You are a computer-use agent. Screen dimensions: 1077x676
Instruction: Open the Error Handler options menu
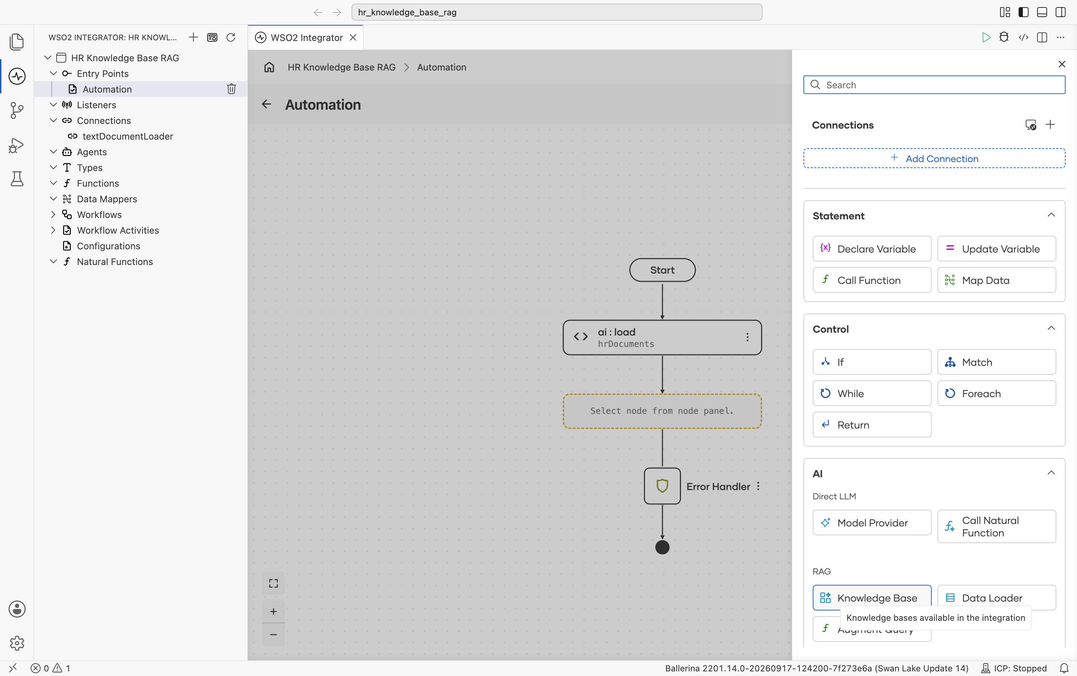click(x=758, y=486)
